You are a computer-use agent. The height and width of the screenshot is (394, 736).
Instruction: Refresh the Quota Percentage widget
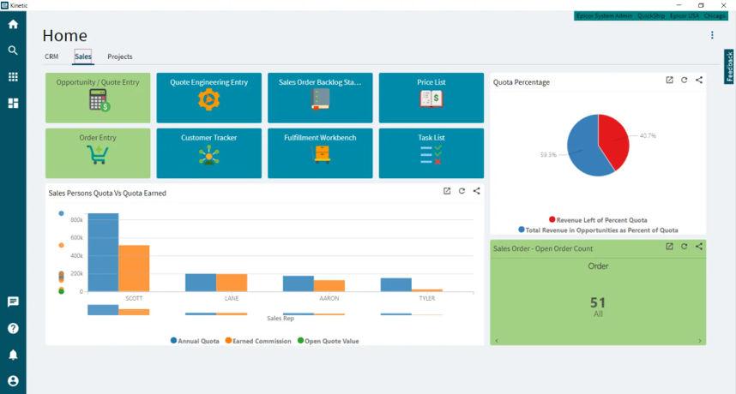coord(685,81)
